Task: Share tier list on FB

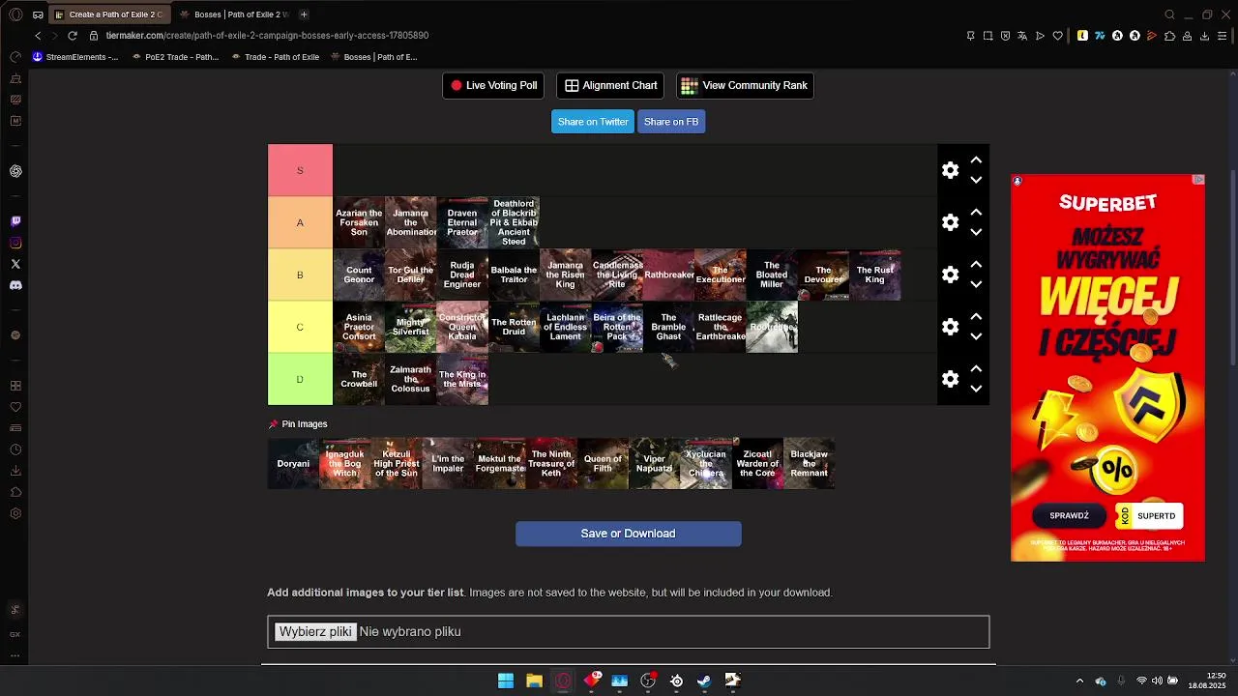Action: tap(671, 122)
